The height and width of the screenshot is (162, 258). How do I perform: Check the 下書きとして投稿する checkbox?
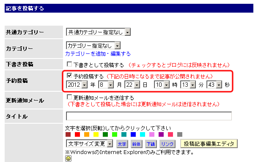click(69, 64)
